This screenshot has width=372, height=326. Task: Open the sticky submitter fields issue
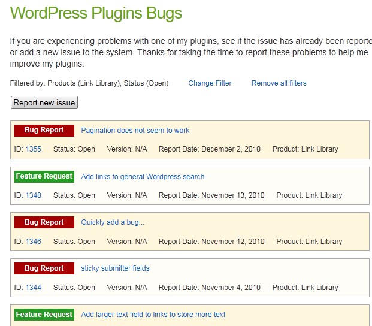(x=115, y=268)
